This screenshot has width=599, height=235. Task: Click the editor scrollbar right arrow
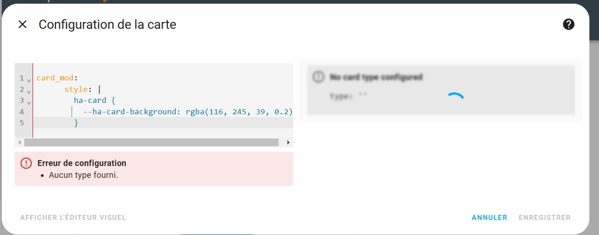tap(288, 143)
